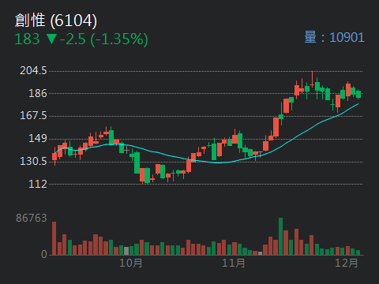379x284 pixels.
Task: Click the 86763 volume axis label
Action: [x=32, y=218]
